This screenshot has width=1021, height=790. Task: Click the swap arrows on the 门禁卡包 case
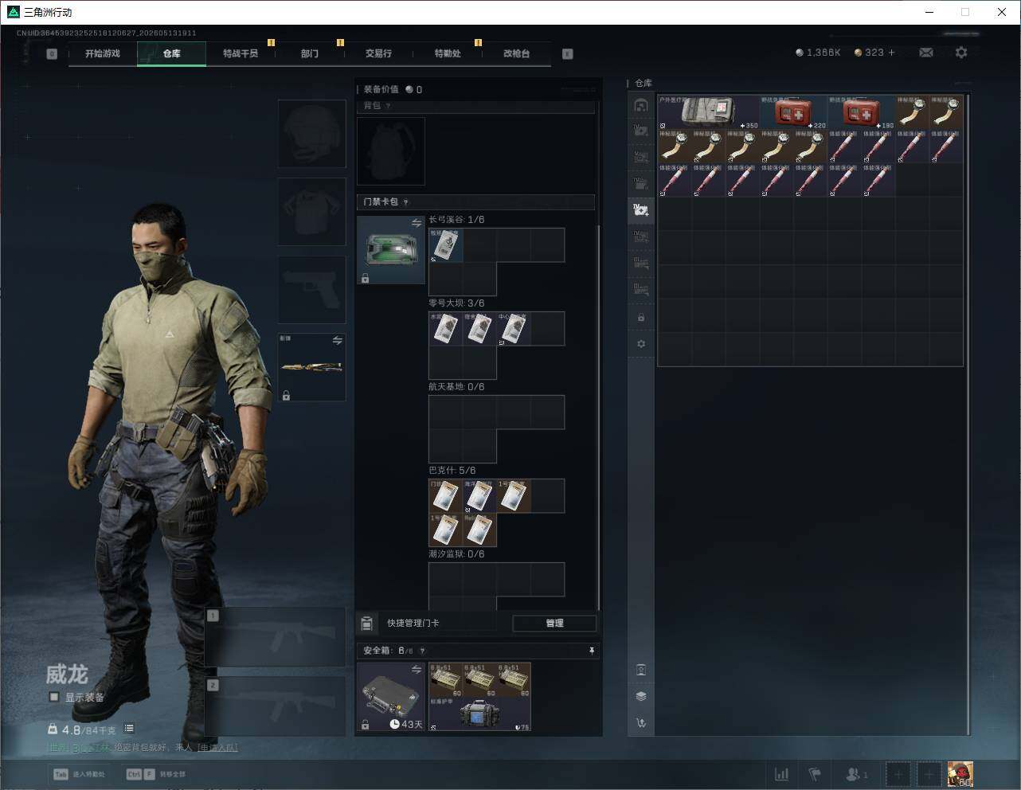click(416, 224)
